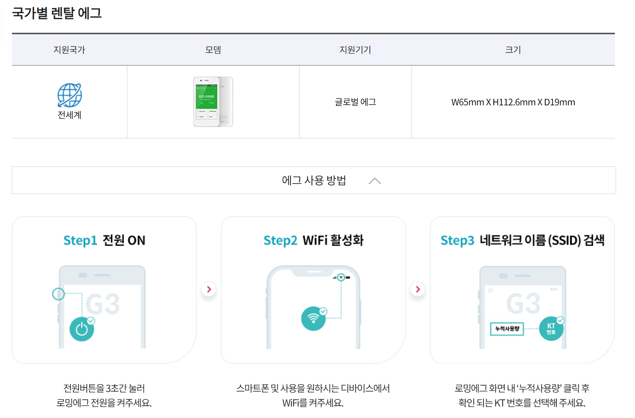Select the power button icon in Step1
The height and width of the screenshot is (418, 635).
(x=82, y=329)
